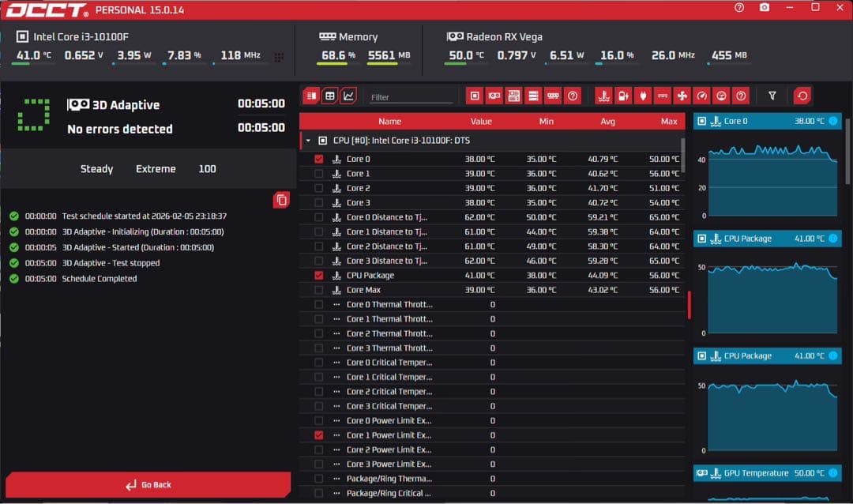Open options menu for Core 0 Thermal Throttling row
Viewport: 853px width, 504px height.
[x=336, y=304]
